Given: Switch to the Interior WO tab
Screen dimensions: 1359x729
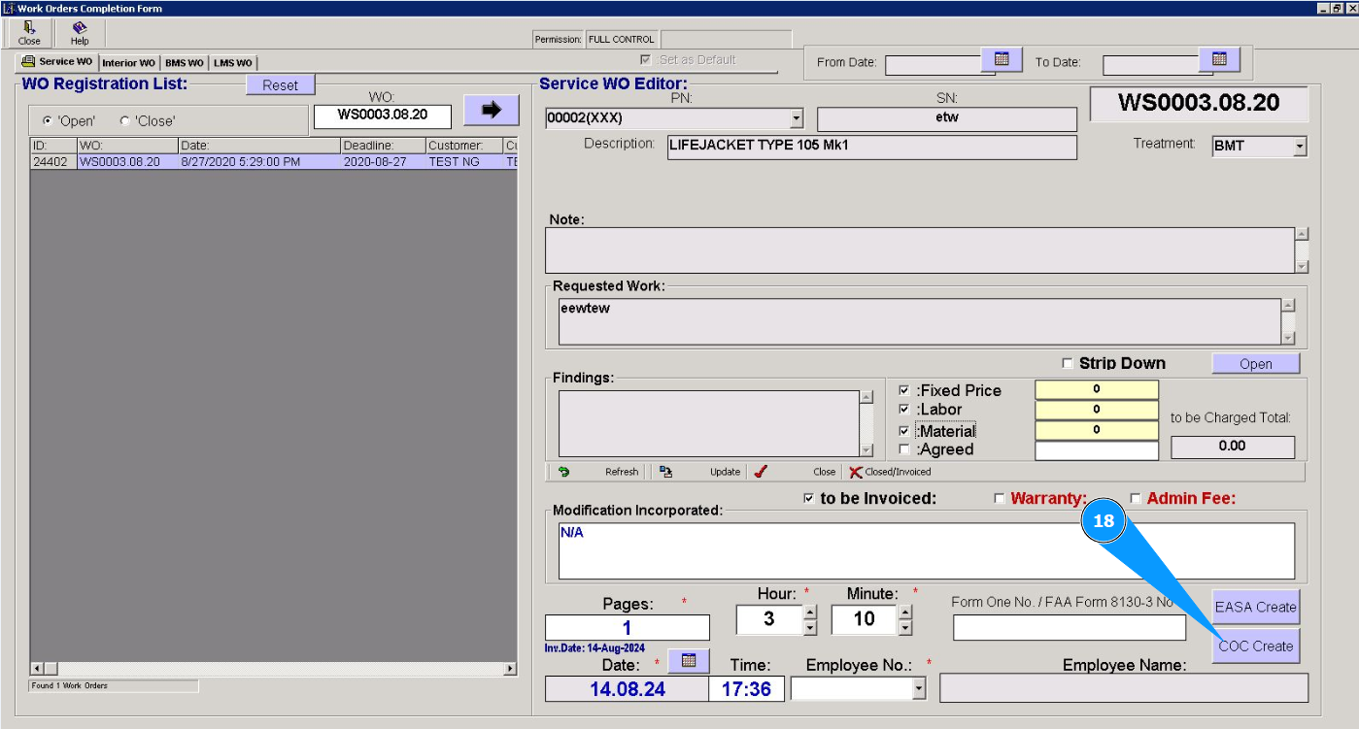Looking at the screenshot, I should 128,63.
